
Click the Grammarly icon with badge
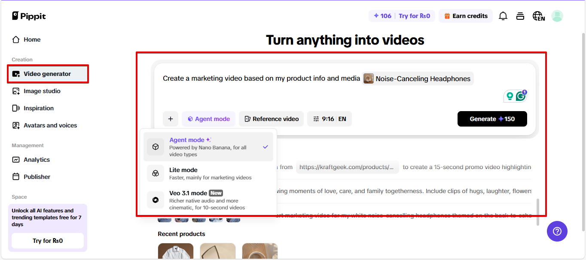pyautogui.click(x=521, y=96)
